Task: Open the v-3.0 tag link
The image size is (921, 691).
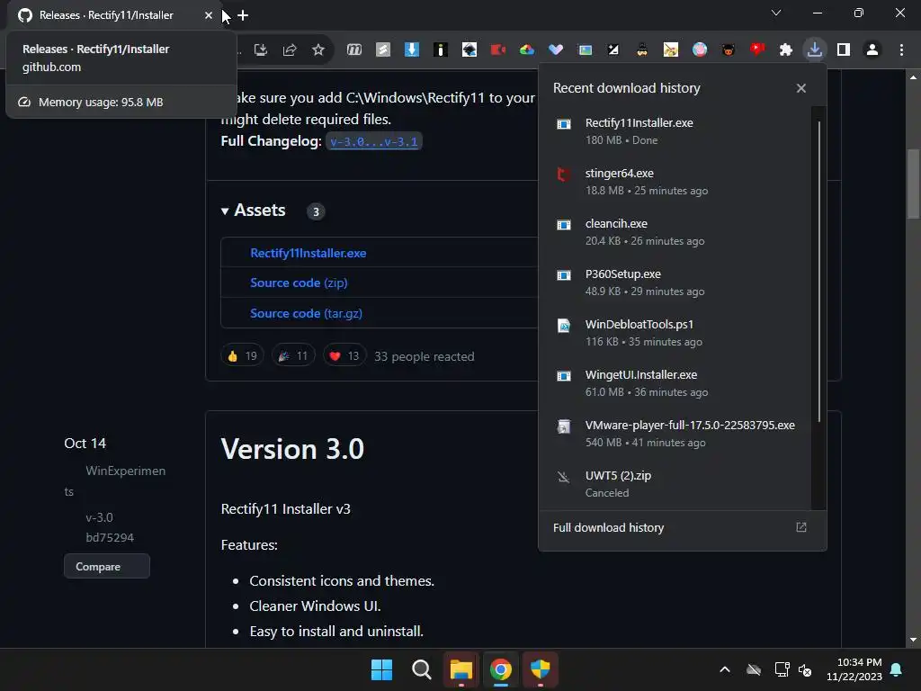Action: coord(99,517)
